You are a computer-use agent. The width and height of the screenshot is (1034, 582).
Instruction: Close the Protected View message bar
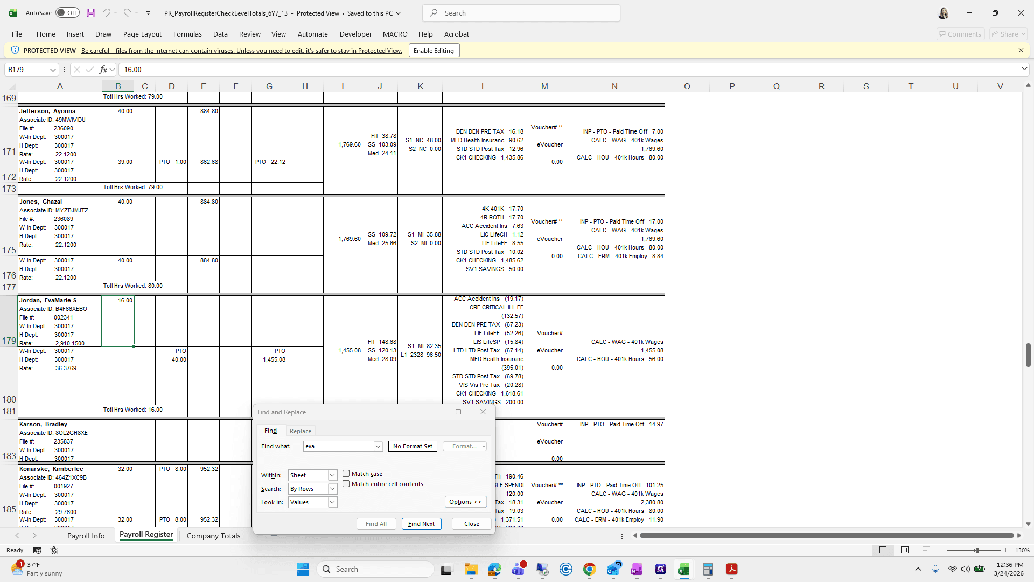pyautogui.click(x=1021, y=50)
